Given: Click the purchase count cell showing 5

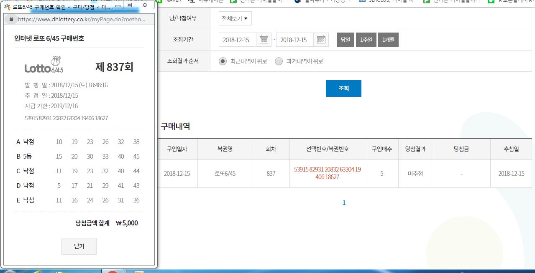Looking at the screenshot, I should 382,173.
